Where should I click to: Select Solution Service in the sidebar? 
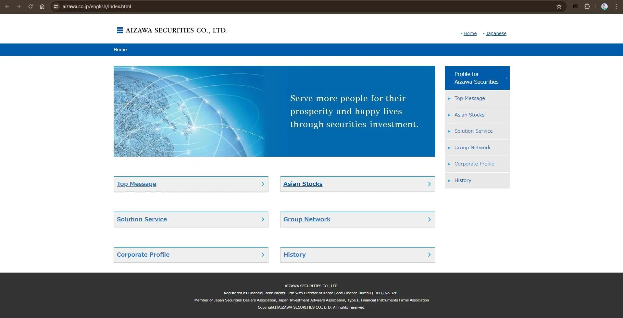[477, 131]
